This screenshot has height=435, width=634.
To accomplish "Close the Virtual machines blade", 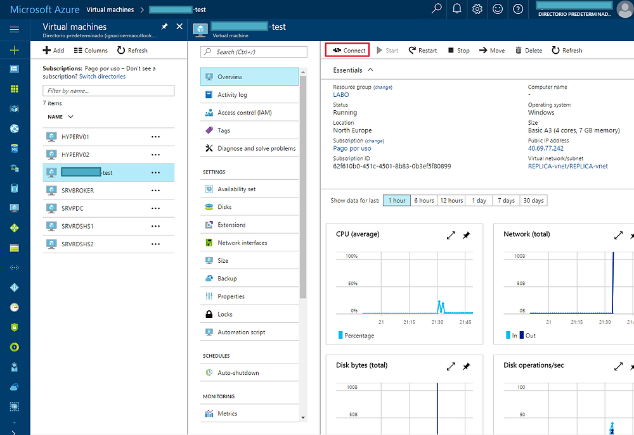I will point(179,27).
